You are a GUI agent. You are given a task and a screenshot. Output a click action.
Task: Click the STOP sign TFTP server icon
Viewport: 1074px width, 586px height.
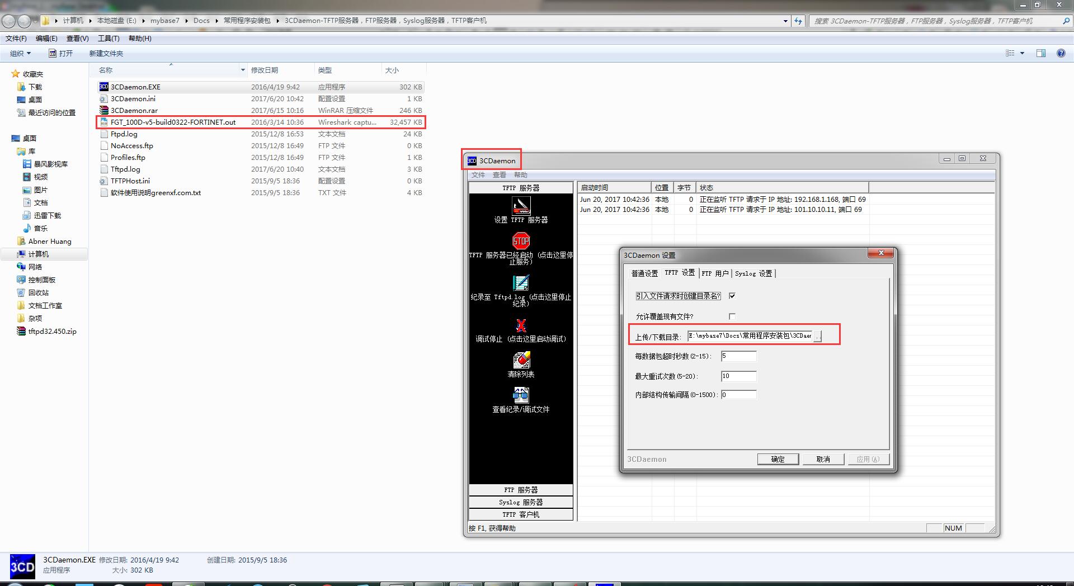[521, 241]
